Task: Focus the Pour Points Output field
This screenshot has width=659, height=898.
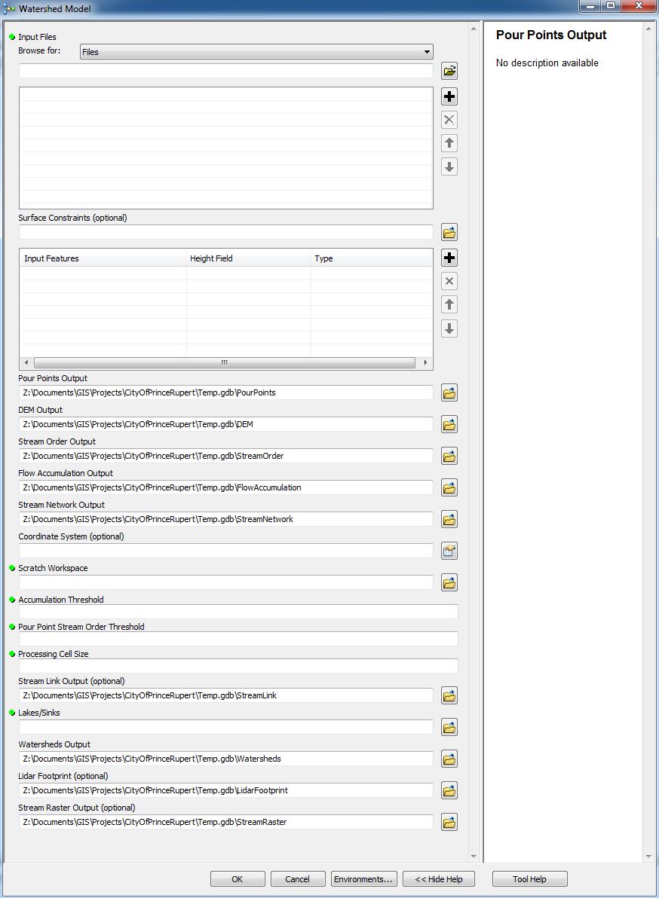Action: click(225, 392)
